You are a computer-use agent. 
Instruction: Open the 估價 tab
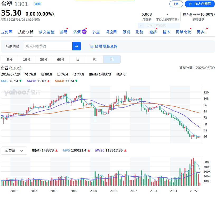(77, 32)
